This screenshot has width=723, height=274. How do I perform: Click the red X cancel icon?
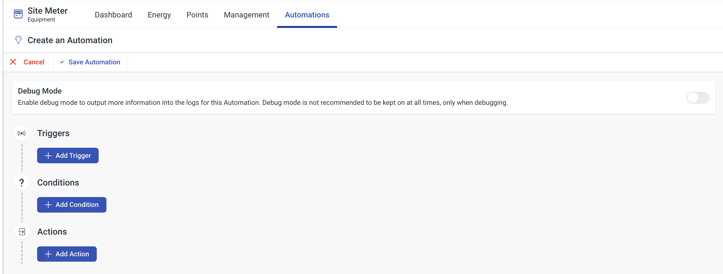13,62
